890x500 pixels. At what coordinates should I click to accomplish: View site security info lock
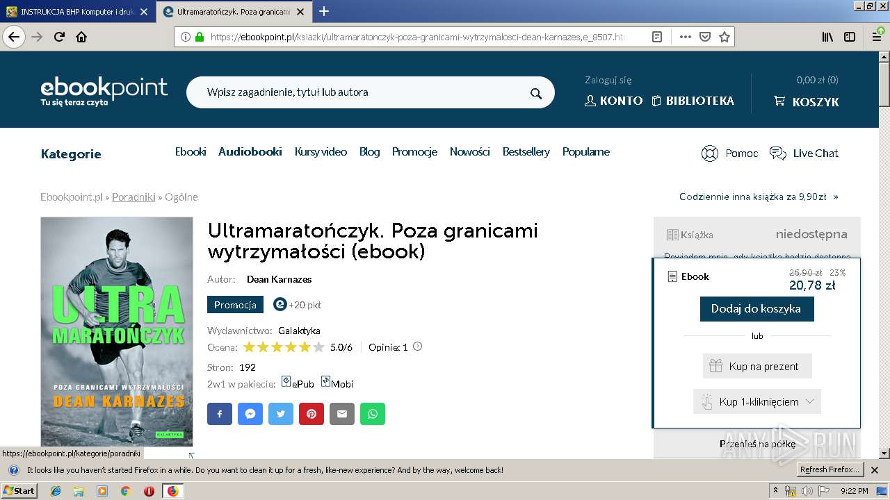(200, 37)
